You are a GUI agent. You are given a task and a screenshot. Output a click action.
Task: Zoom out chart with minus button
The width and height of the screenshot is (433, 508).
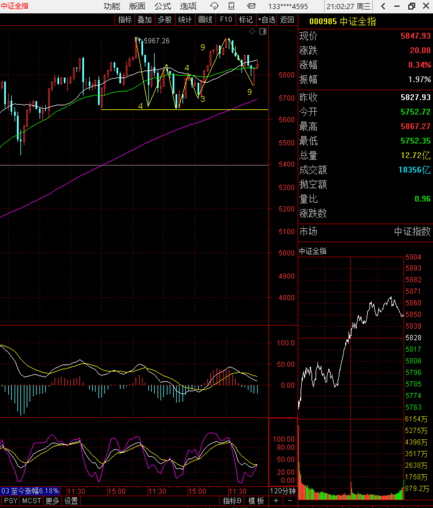coord(290,501)
